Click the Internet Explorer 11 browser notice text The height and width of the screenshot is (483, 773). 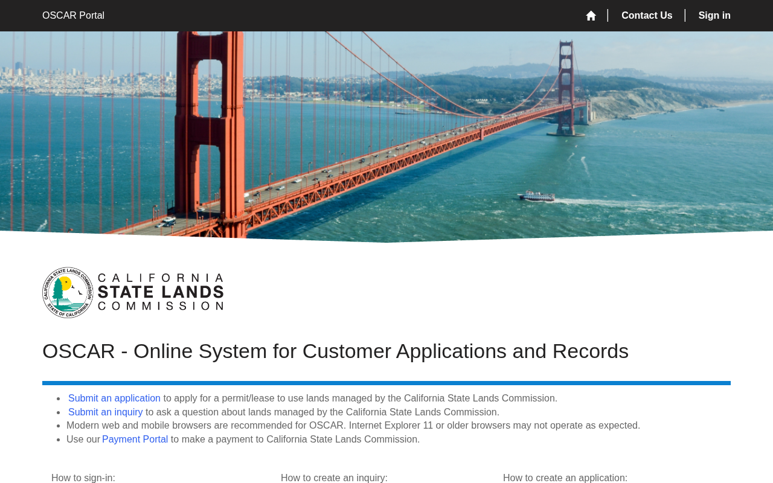(x=353, y=426)
